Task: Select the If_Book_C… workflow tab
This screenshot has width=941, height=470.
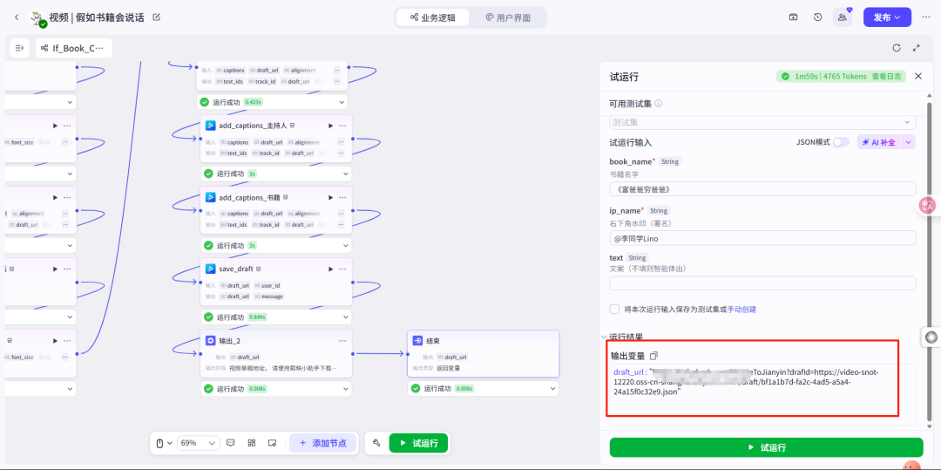Action: (73, 48)
